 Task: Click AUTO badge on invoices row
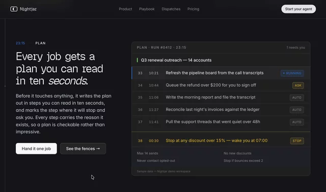point(296,110)
